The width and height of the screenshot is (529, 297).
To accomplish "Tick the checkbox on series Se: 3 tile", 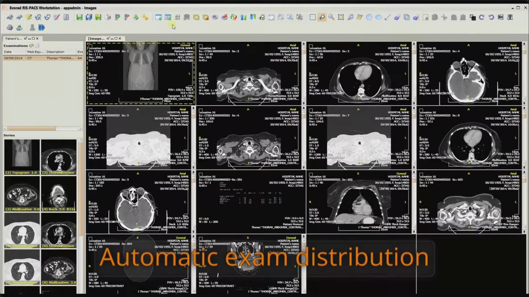I will click(311, 46).
